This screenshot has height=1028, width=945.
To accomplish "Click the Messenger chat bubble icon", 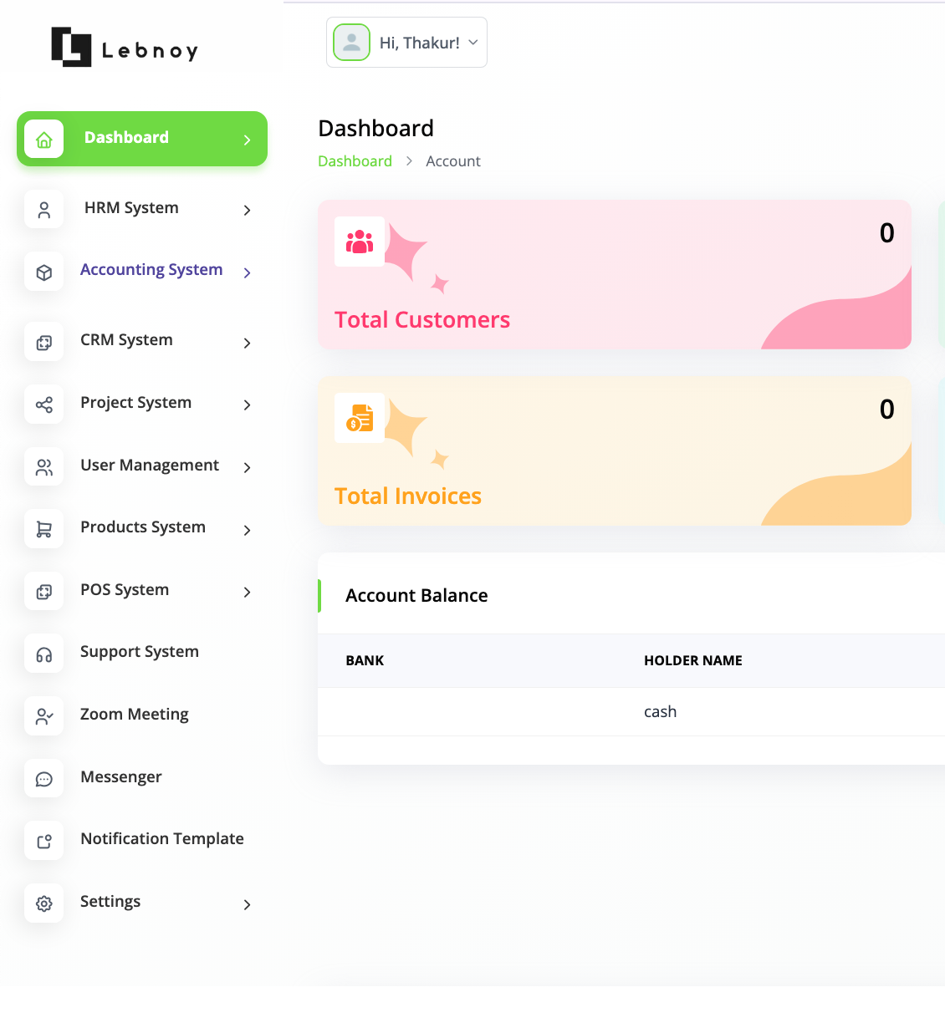I will [44, 778].
